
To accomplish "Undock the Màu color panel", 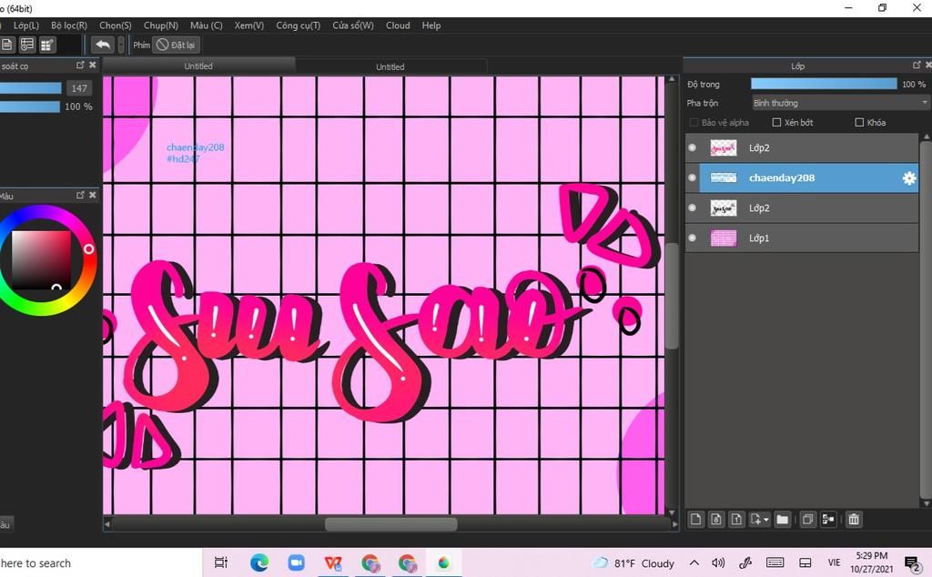I will pyautogui.click(x=80, y=195).
